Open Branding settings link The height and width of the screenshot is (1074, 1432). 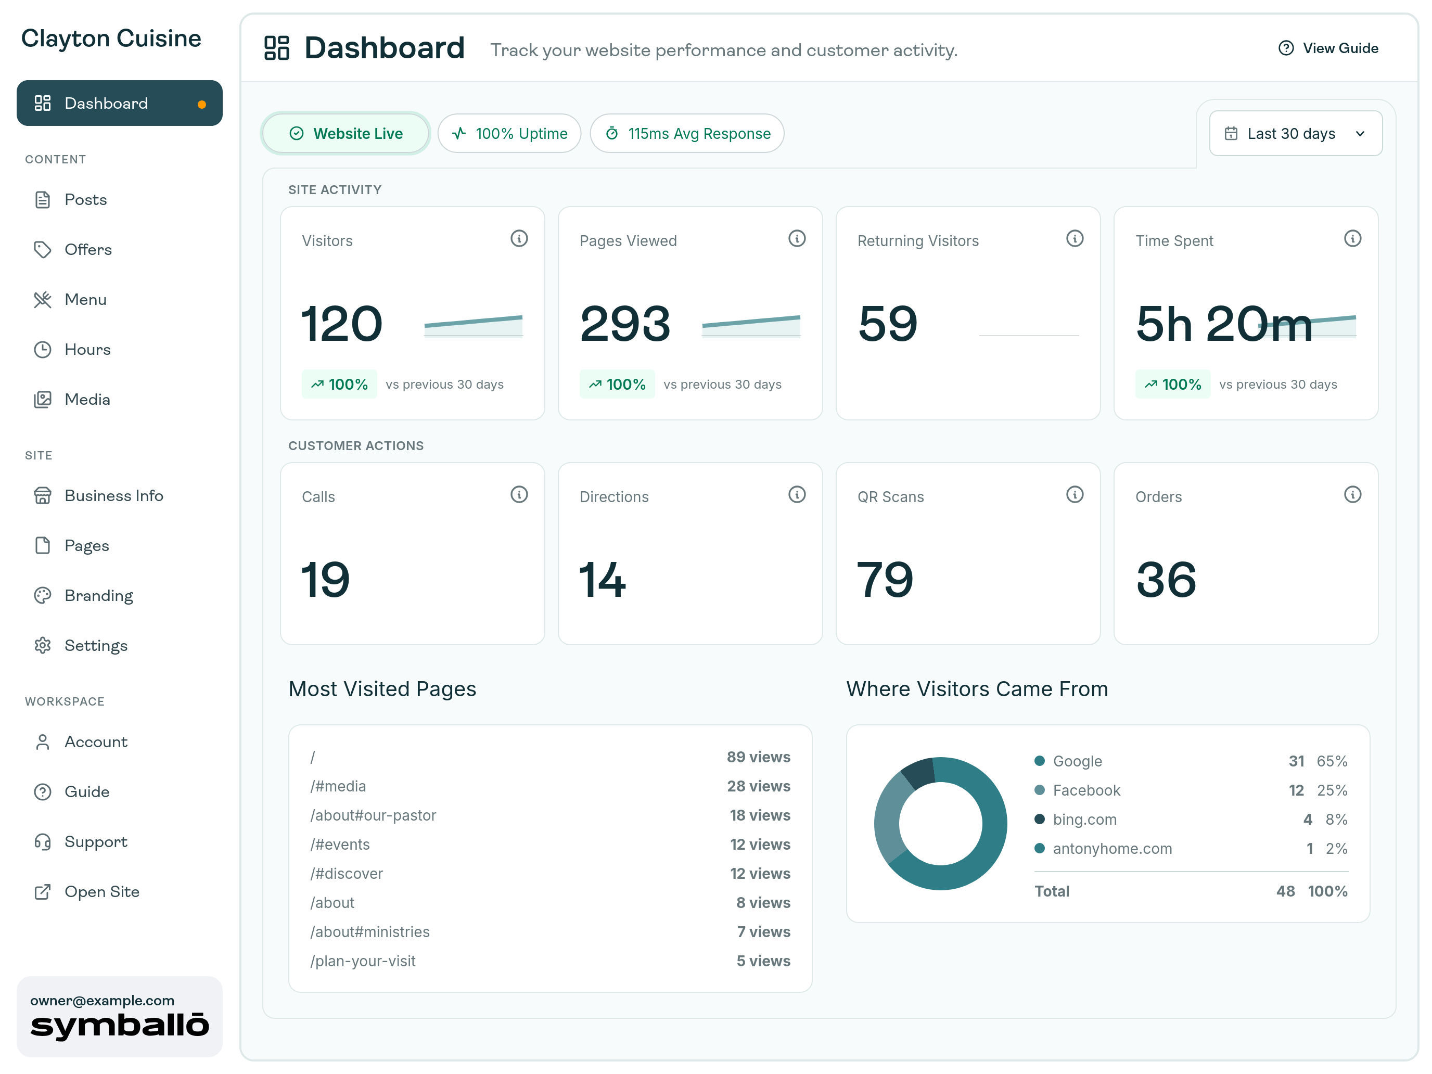coord(120,596)
